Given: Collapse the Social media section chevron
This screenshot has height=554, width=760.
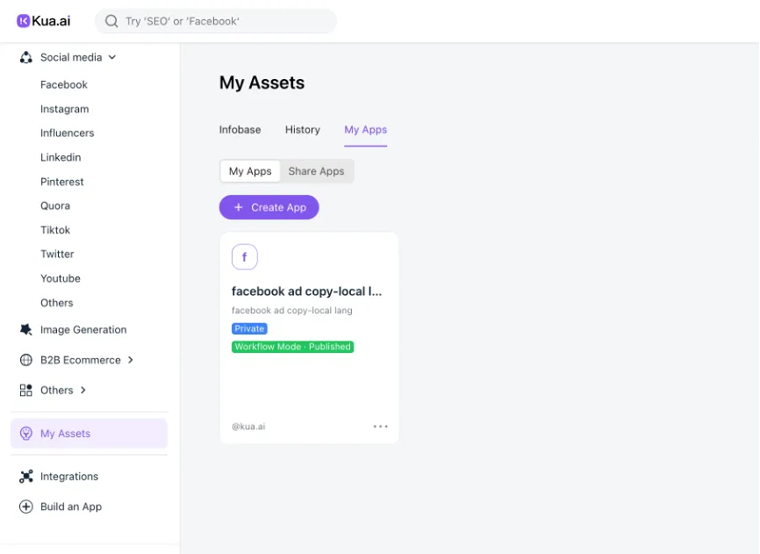Looking at the screenshot, I should click(x=112, y=58).
